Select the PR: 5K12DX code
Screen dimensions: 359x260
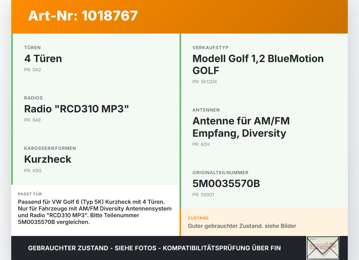tap(205, 82)
